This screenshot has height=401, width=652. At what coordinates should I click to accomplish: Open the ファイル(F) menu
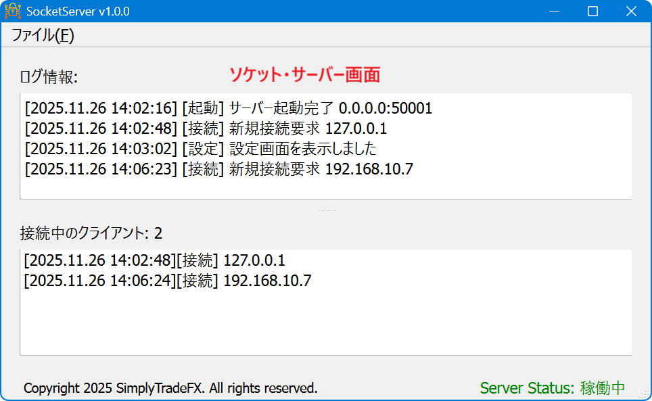pyautogui.click(x=43, y=35)
